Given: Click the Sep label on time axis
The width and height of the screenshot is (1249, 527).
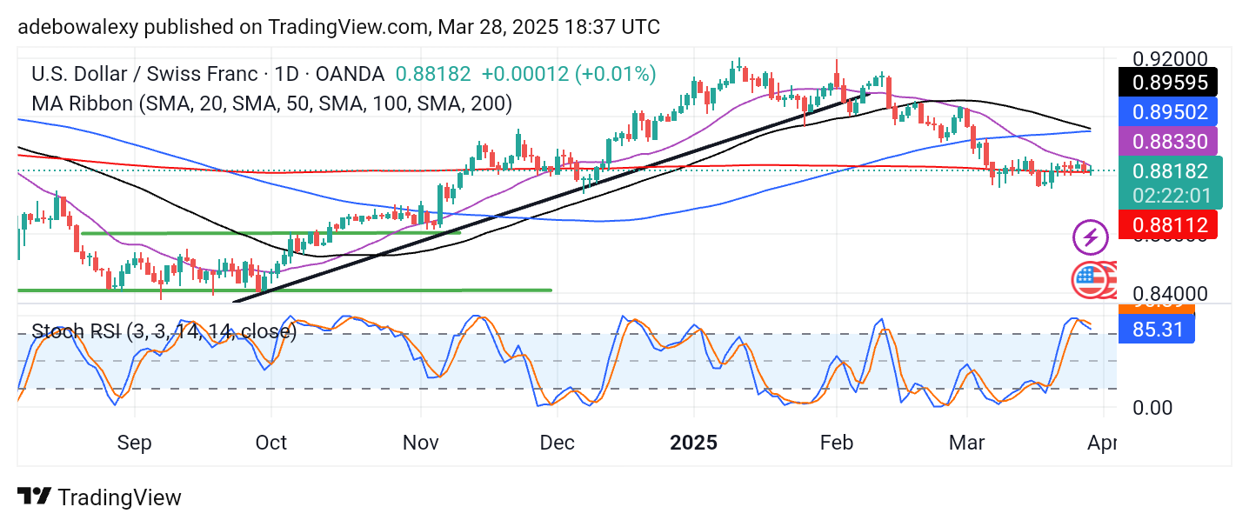Looking at the screenshot, I should pyautogui.click(x=135, y=443).
